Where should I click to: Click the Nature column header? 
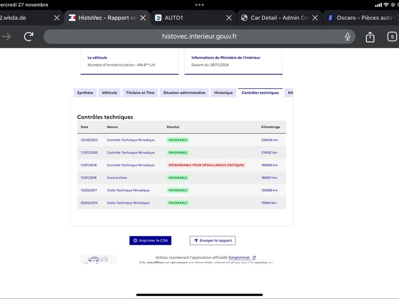[x=112, y=127]
